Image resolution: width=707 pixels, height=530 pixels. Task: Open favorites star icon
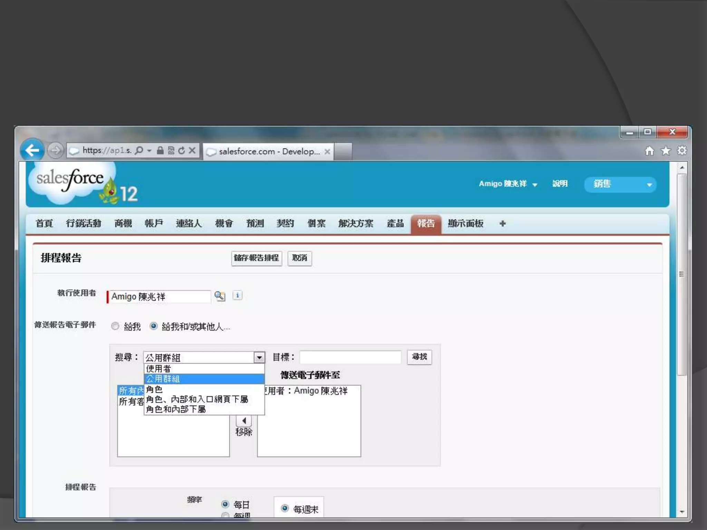click(x=666, y=151)
